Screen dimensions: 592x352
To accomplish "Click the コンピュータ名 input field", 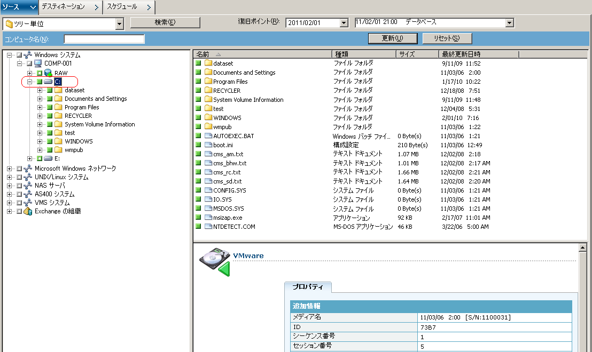I will pos(104,39).
